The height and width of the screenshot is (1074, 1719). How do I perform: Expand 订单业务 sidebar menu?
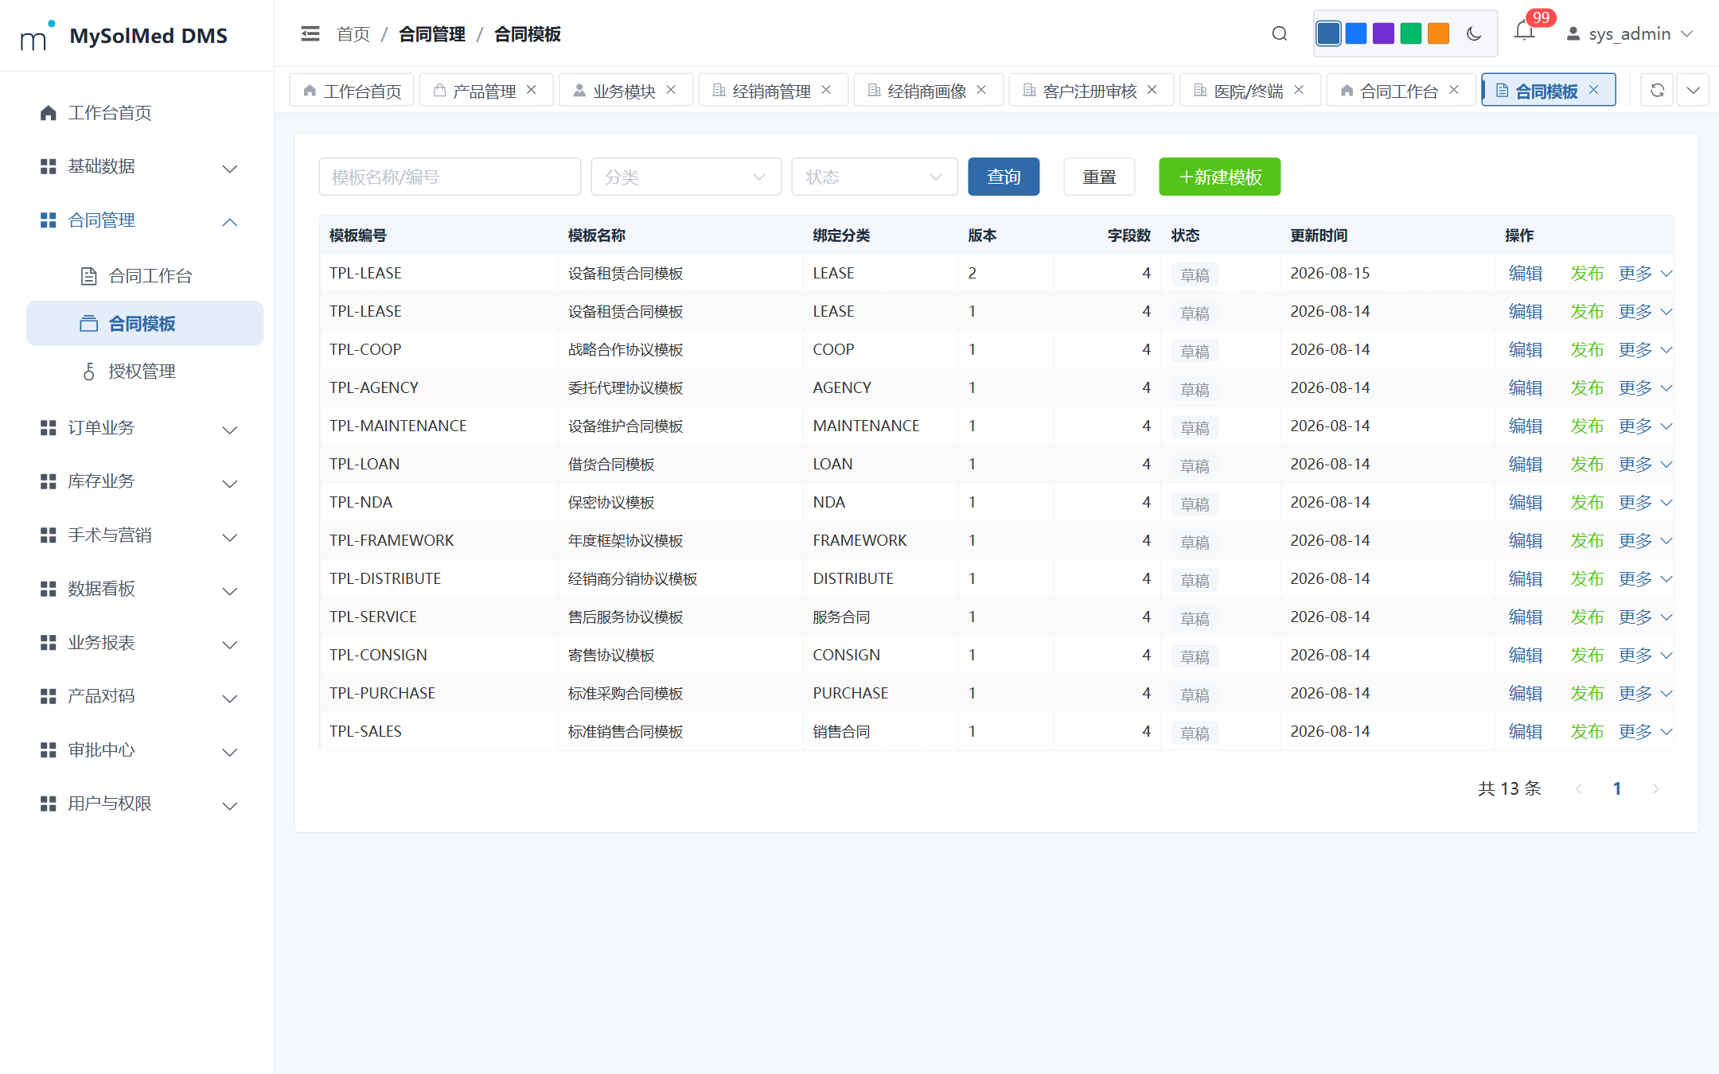(x=145, y=428)
